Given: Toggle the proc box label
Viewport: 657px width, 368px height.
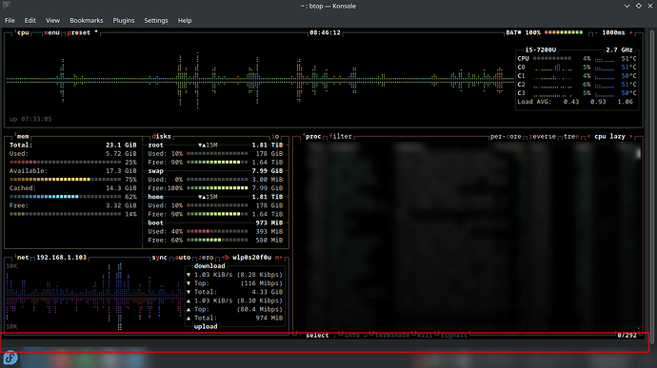Looking at the screenshot, I should (x=311, y=136).
